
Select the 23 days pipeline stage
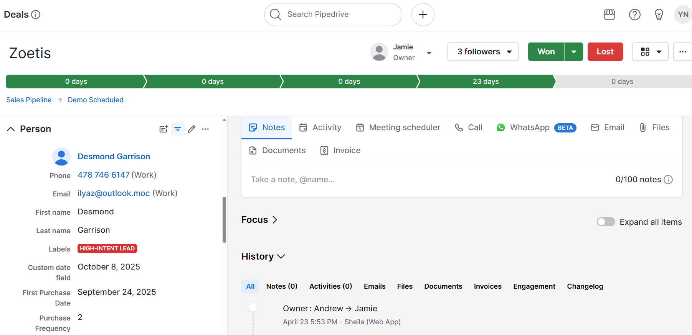pyautogui.click(x=486, y=82)
